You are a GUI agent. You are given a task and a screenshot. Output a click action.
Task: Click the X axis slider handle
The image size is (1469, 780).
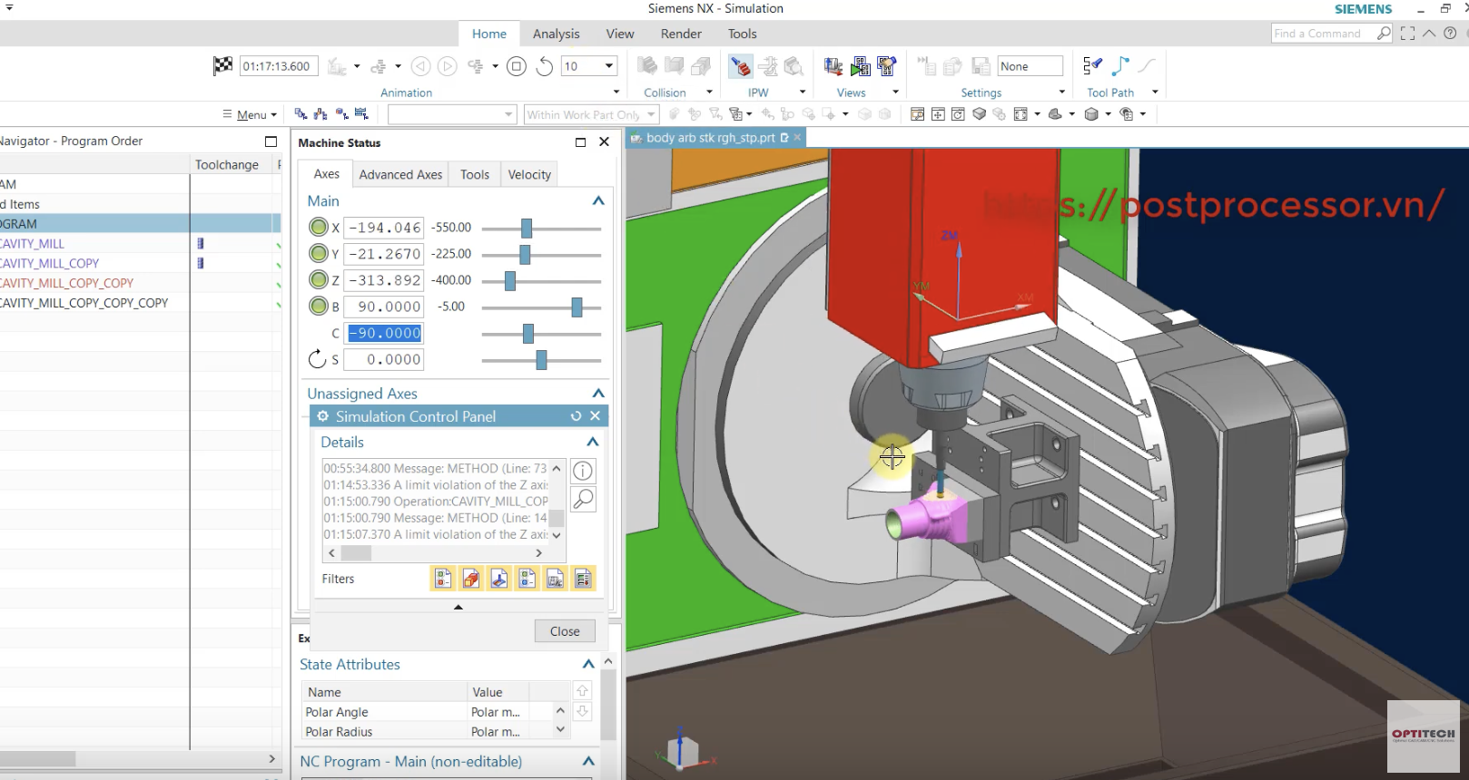point(527,228)
